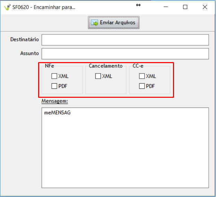Click the NFe group heading
Image resolution: width=216 pixels, height=197 pixels.
pyautogui.click(x=49, y=66)
